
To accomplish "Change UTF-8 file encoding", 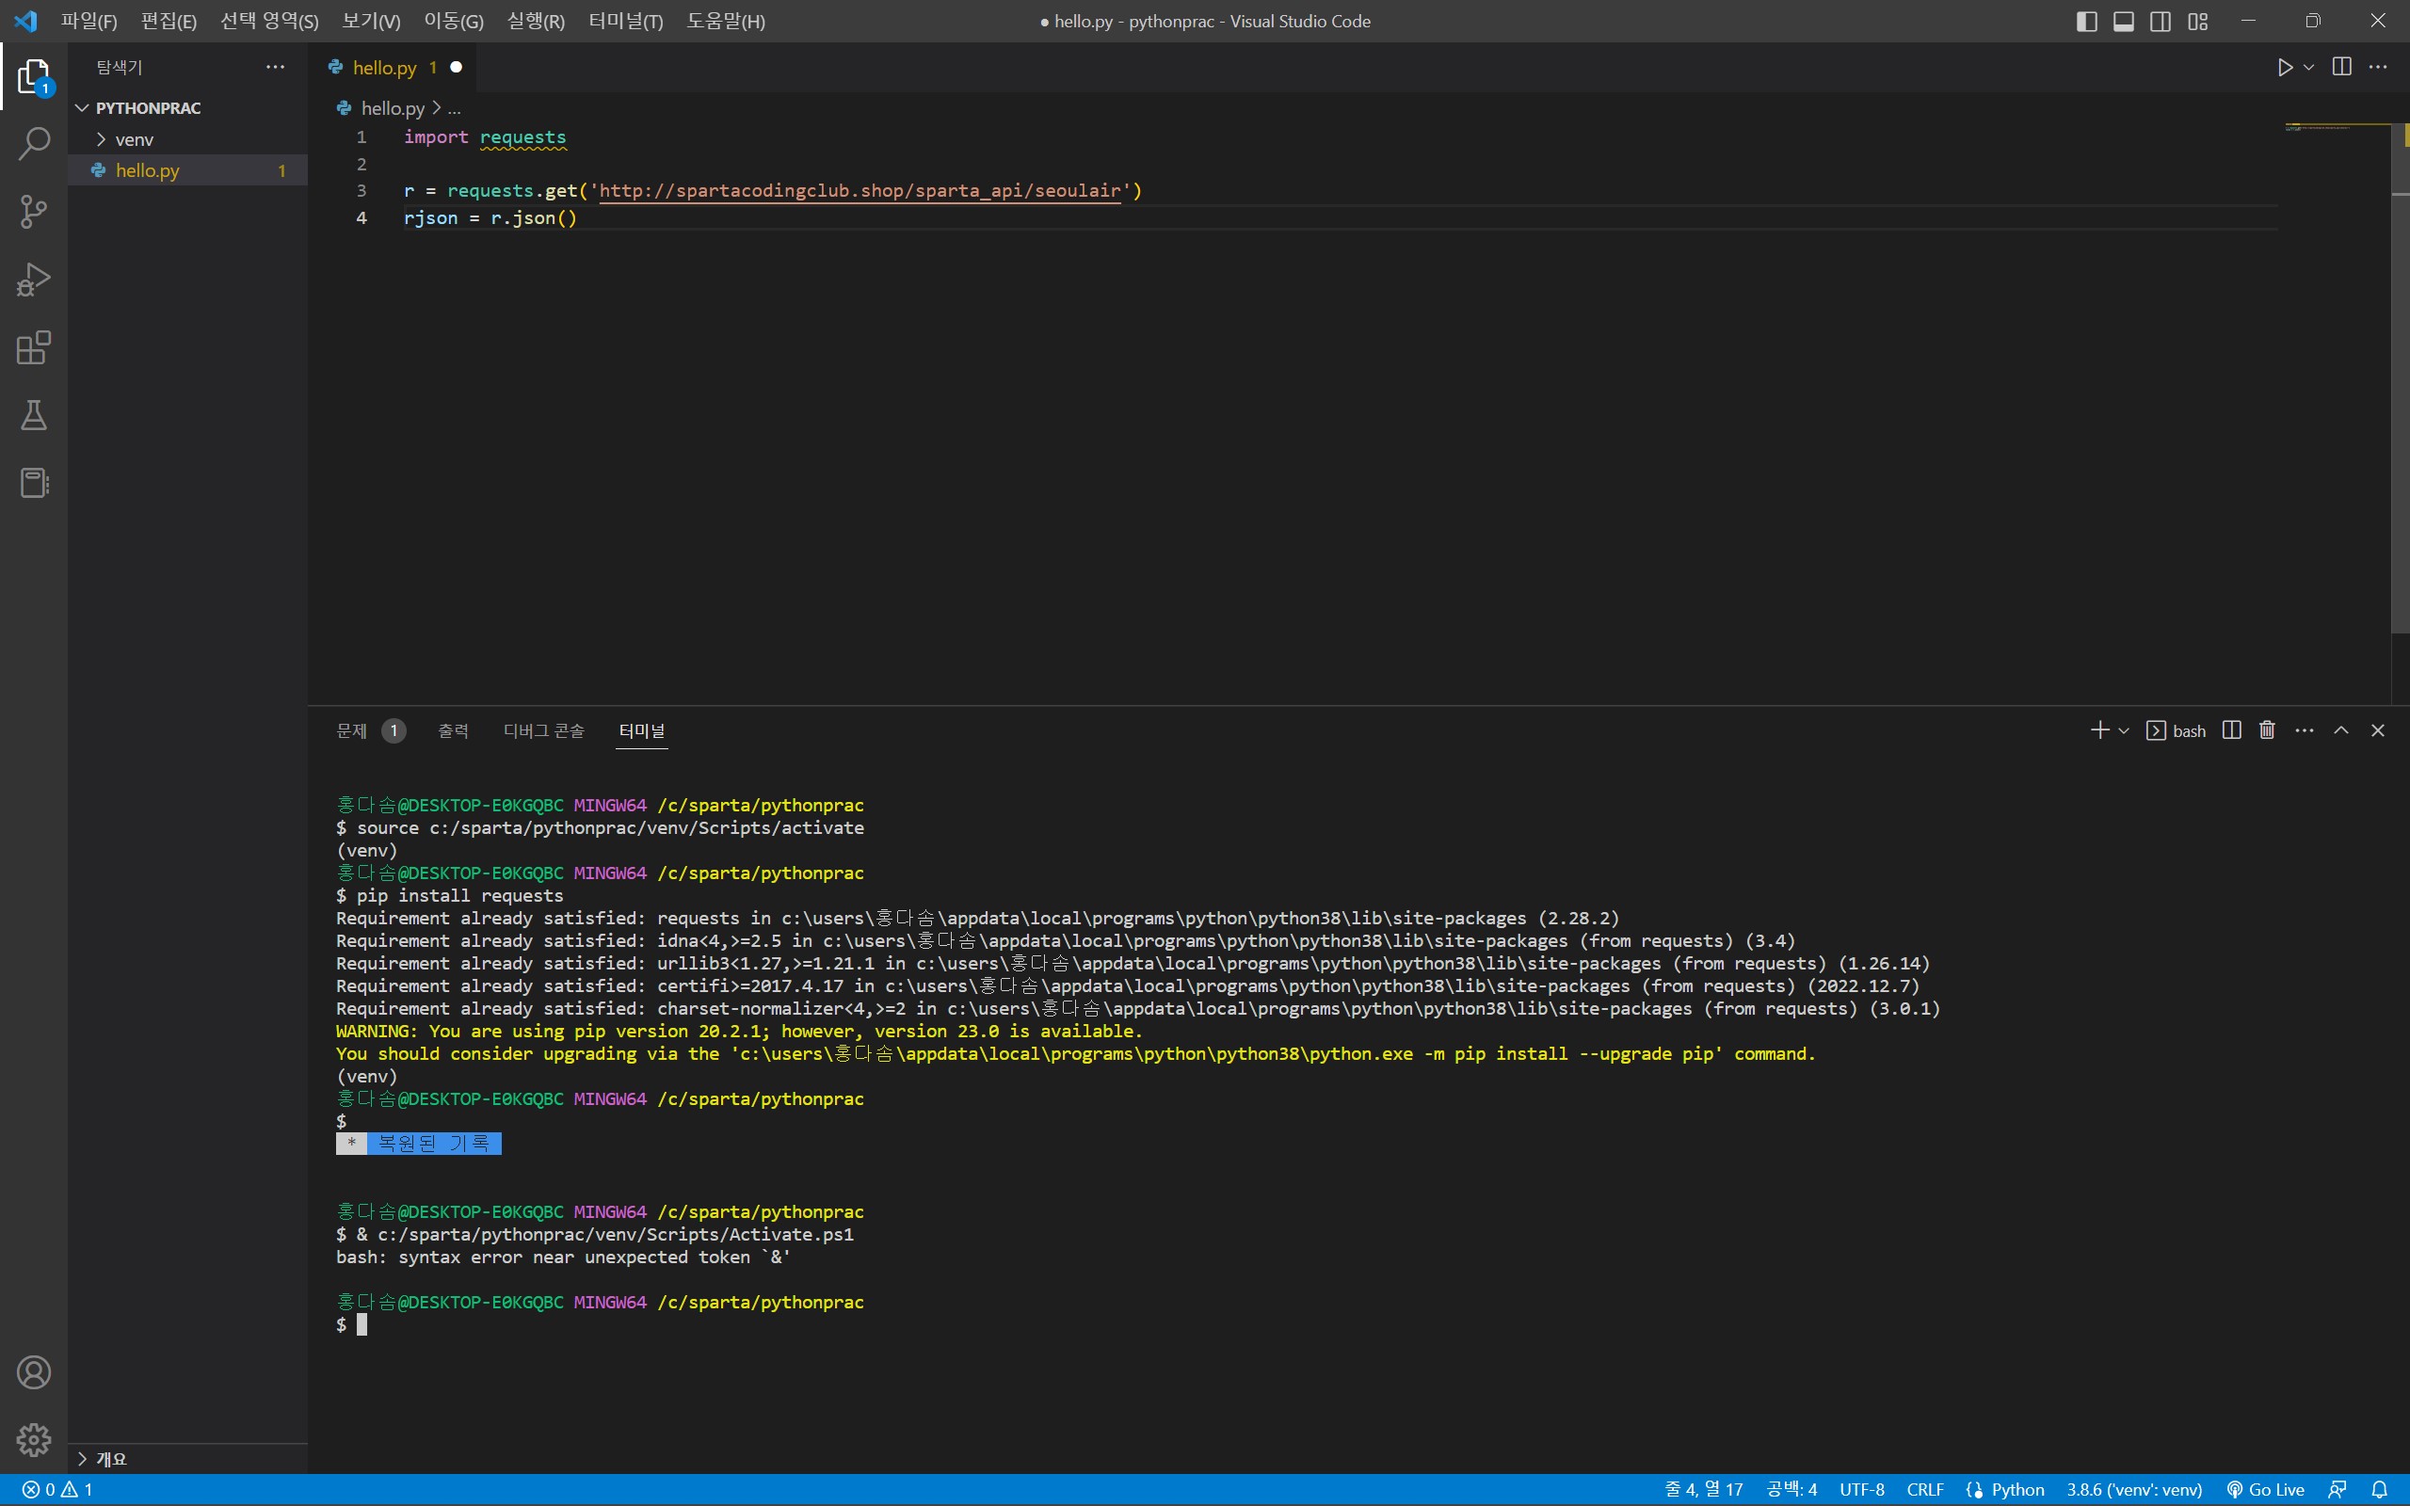I will click(x=1861, y=1489).
